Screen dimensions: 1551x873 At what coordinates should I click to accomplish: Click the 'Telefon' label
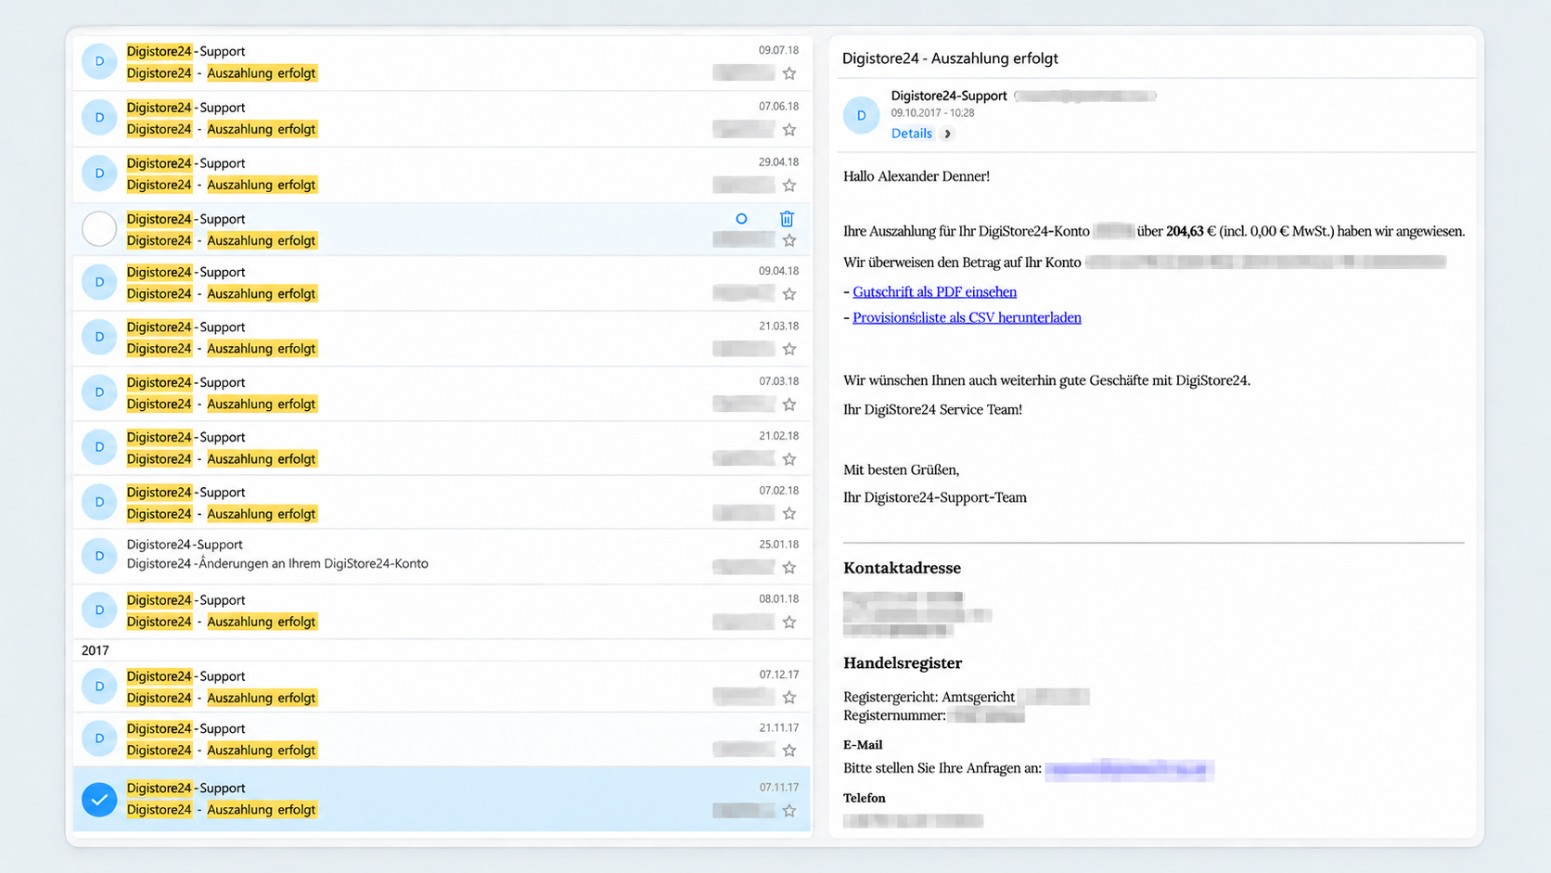pos(865,798)
